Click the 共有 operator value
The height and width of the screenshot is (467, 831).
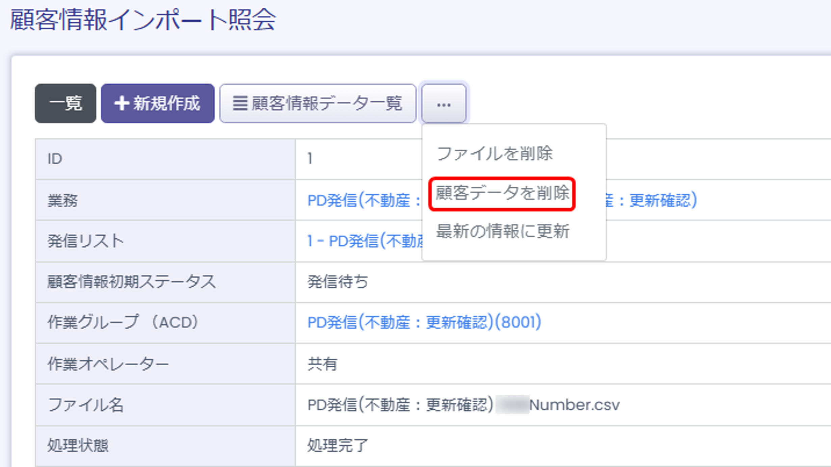[x=322, y=364]
